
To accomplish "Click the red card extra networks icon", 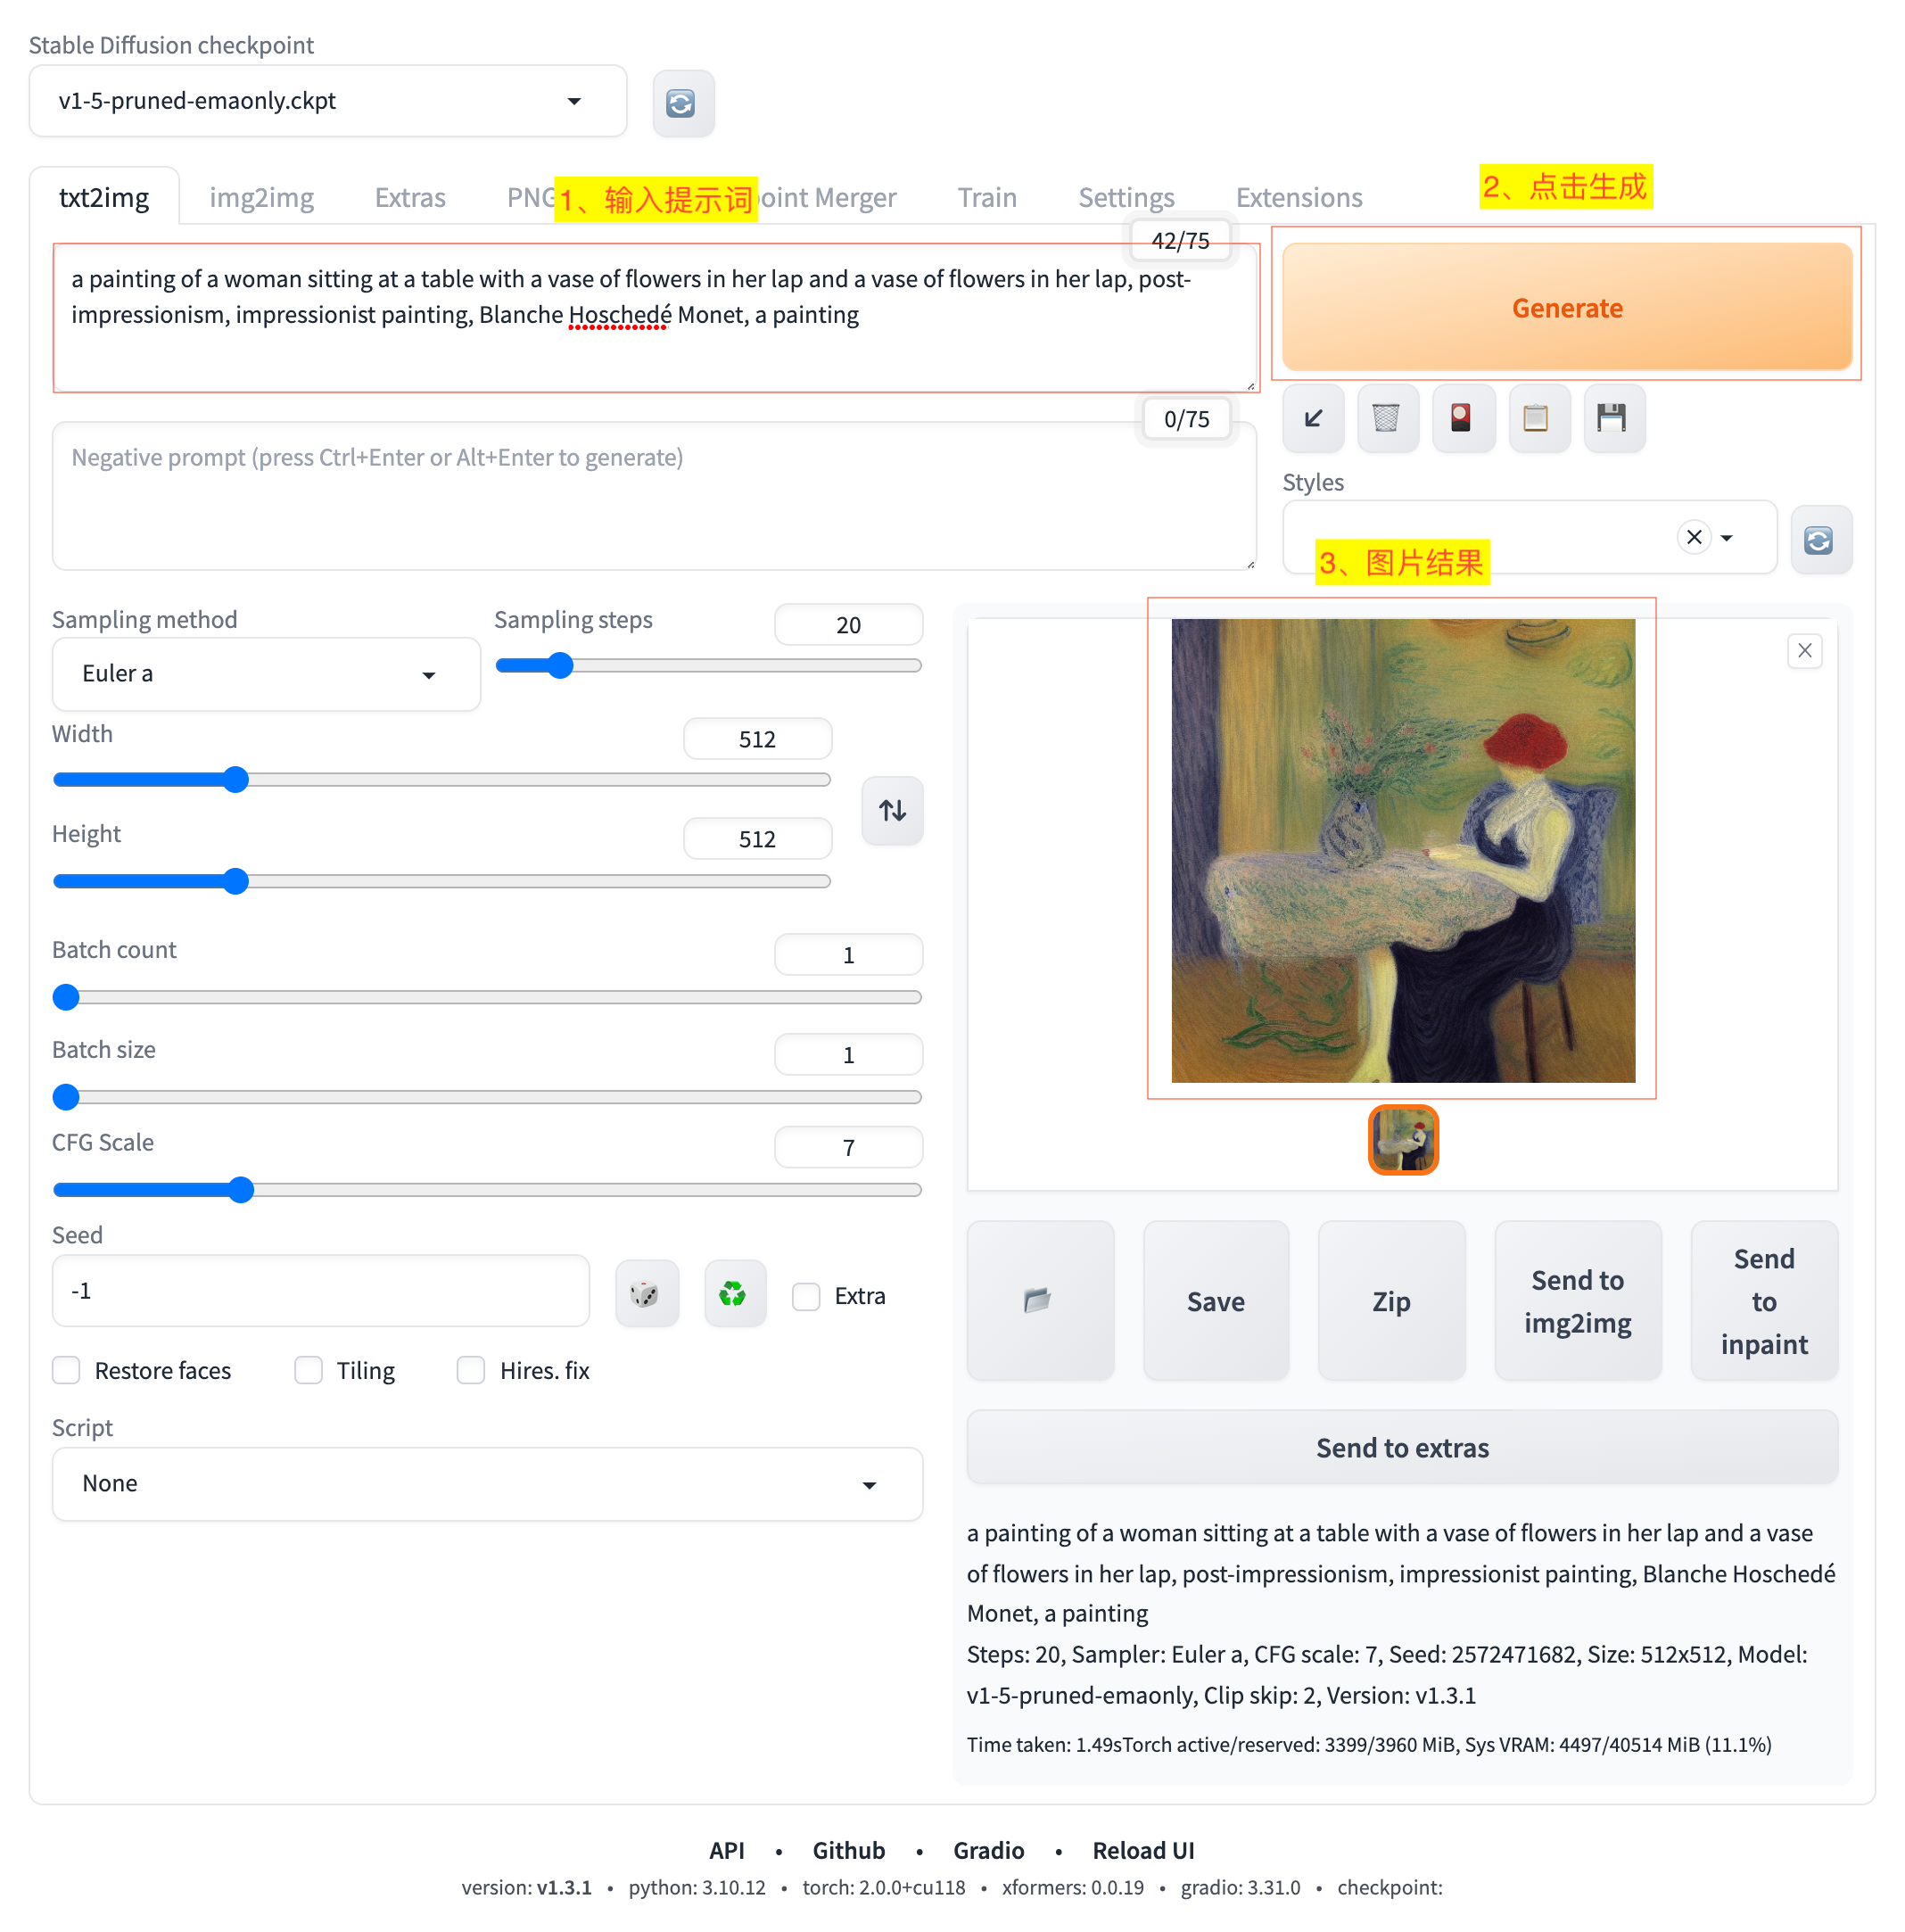I will click(x=1461, y=418).
